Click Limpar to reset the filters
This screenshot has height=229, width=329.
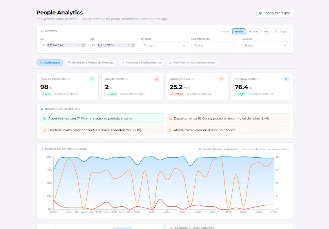pyautogui.click(x=281, y=31)
